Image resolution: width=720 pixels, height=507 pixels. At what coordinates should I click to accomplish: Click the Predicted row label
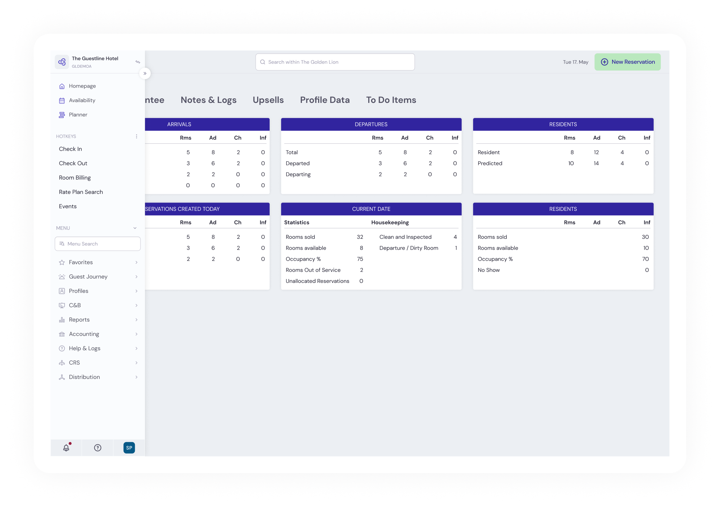click(490, 164)
